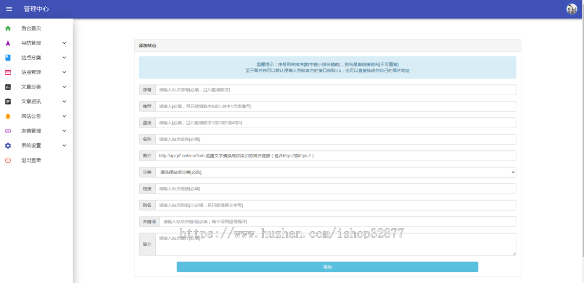Expand the 文章分类 chevron

[x=64, y=87]
